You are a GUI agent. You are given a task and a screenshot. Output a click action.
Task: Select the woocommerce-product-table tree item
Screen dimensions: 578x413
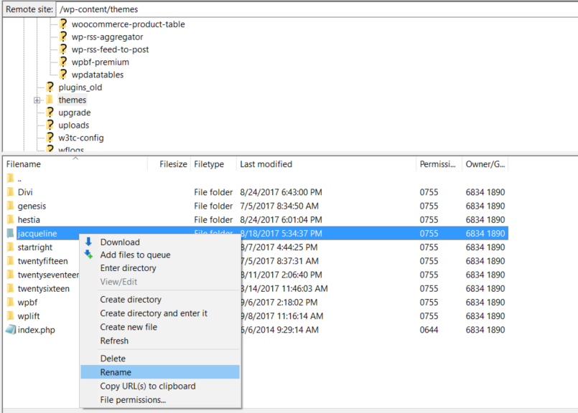click(x=129, y=24)
